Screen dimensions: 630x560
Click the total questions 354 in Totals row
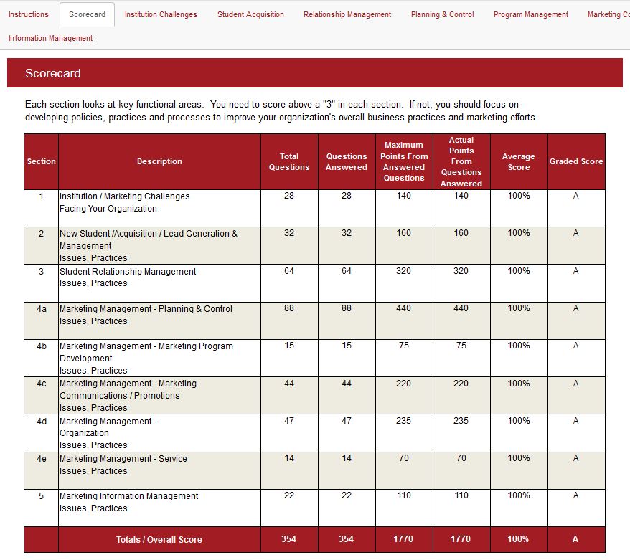(x=289, y=538)
